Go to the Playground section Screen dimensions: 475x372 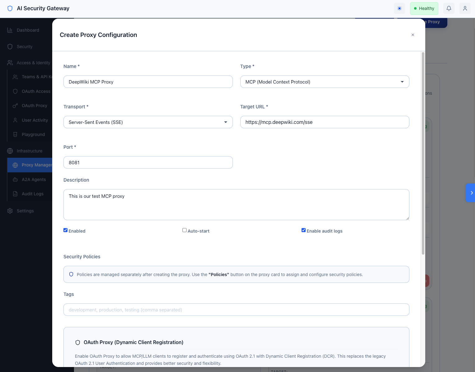[33, 134]
